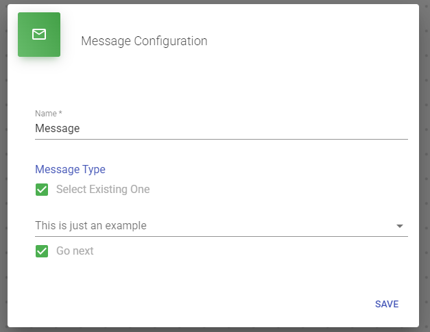Click the Message Type section heading
Screen dimensions: 430x332
pos(70,169)
